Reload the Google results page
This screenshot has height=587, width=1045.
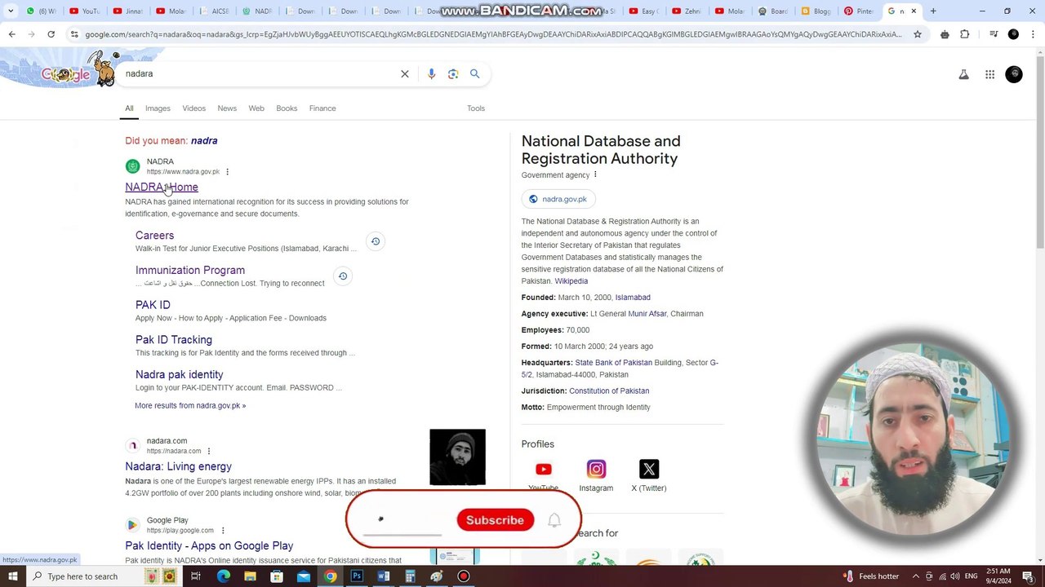click(x=51, y=34)
